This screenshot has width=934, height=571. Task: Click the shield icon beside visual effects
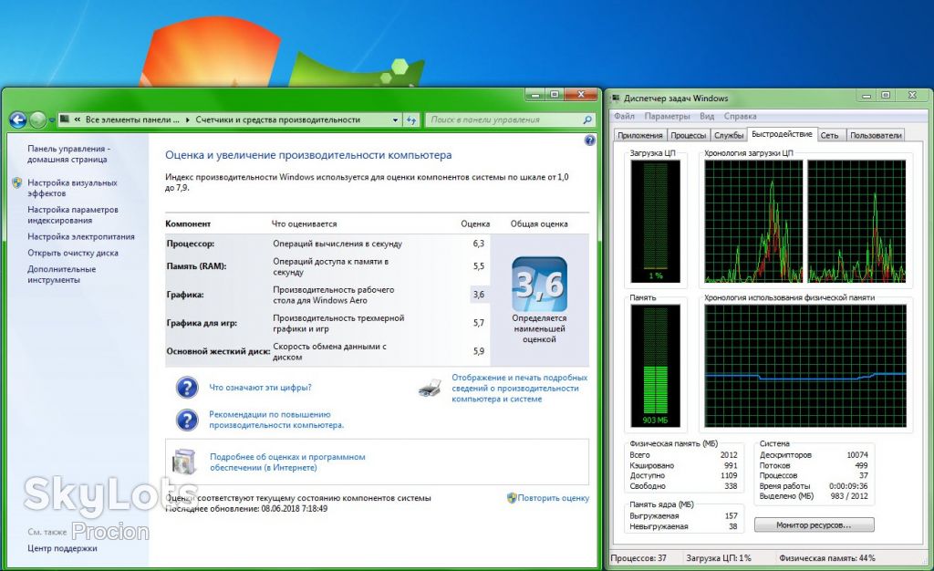click(17, 182)
